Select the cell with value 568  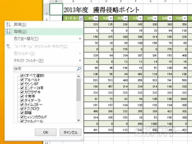(x=180, y=80)
